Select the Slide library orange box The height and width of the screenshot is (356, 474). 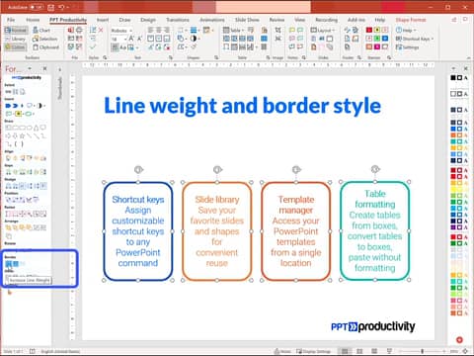(217, 231)
